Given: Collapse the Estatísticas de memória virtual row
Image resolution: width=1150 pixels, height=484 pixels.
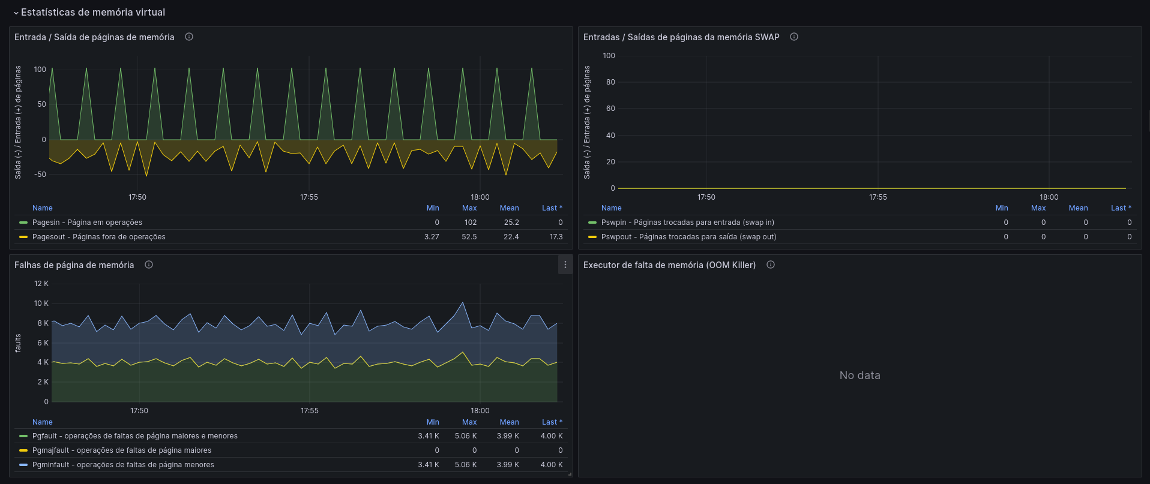Looking at the screenshot, I should pos(89,12).
